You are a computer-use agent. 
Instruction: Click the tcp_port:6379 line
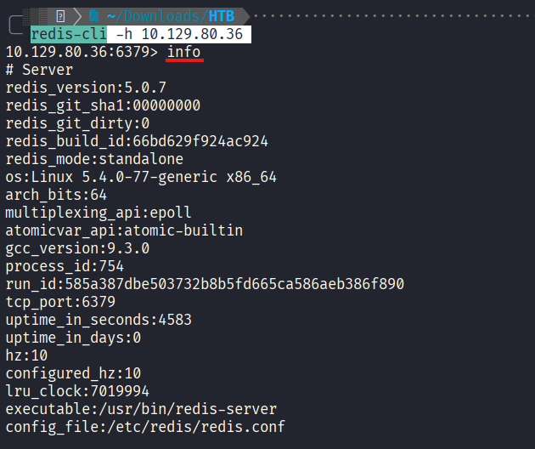click(60, 302)
